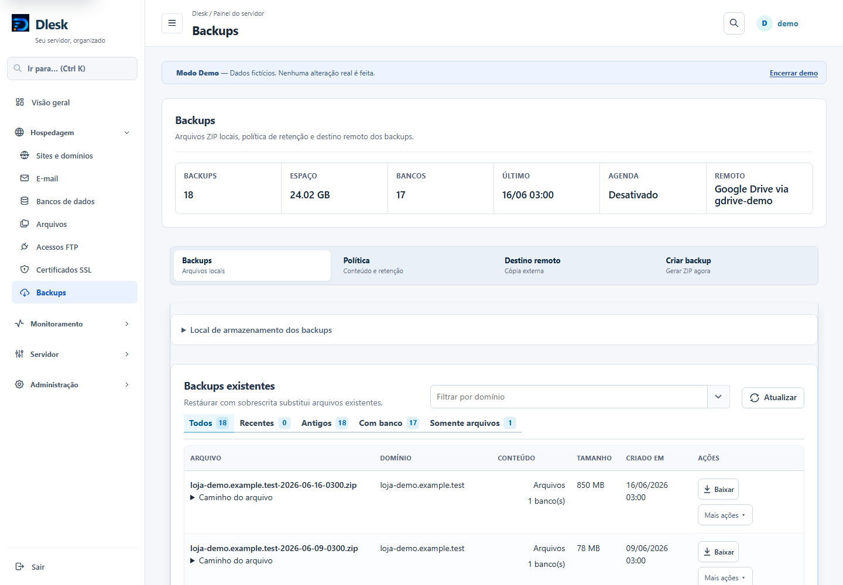Screen dimensions: 843x585
Task: Focus the Filtrar por domínio input
Action: [568, 397]
